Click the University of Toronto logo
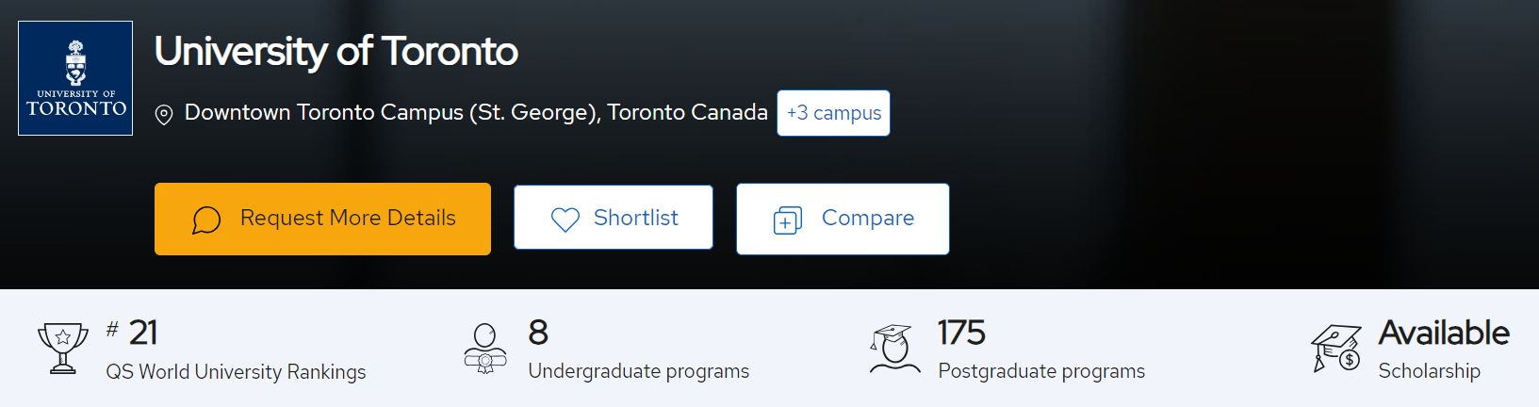Viewport: 1539px width, 407px height. [75, 78]
